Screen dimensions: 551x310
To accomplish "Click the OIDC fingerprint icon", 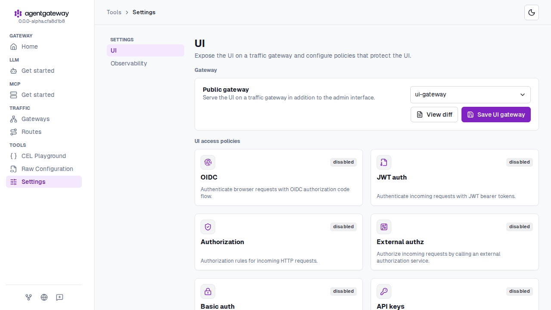I will click(208, 162).
